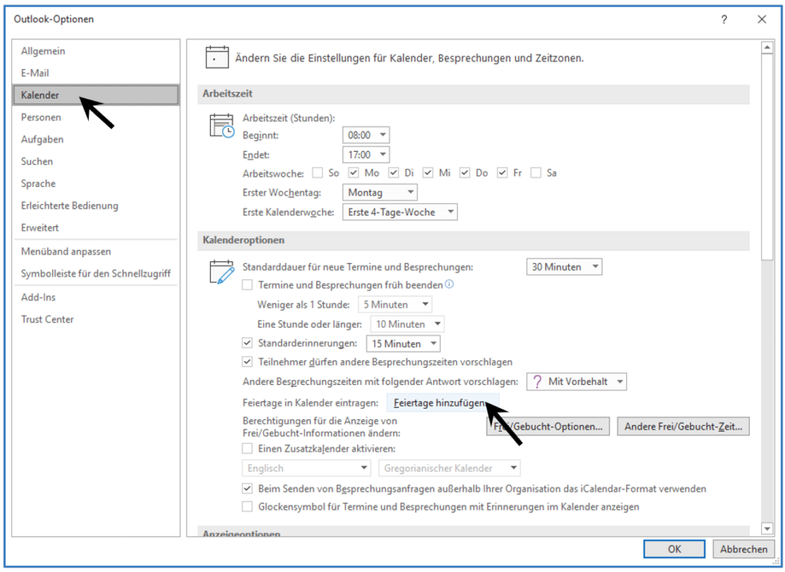Click the vertical scrollbar thumb
The image size is (785, 572).
(x=767, y=156)
